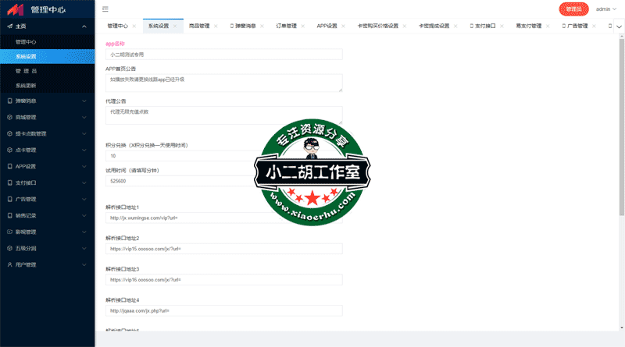Image resolution: width=625 pixels, height=347 pixels.
Task: Collapse the 主页 menu with its up chevron
Action: coord(84,27)
